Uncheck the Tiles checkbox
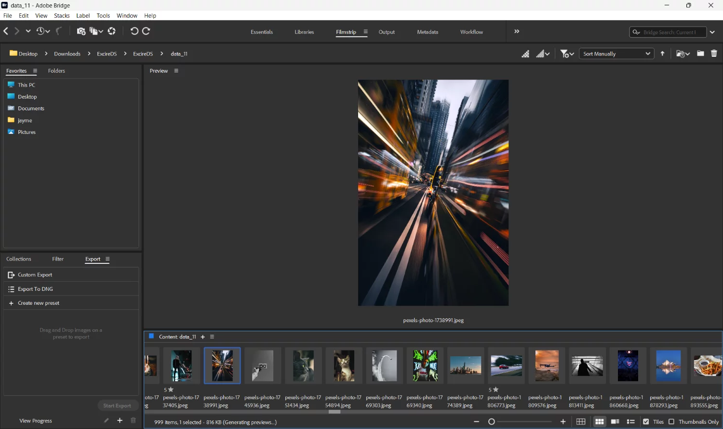The height and width of the screenshot is (429, 723). (646, 422)
